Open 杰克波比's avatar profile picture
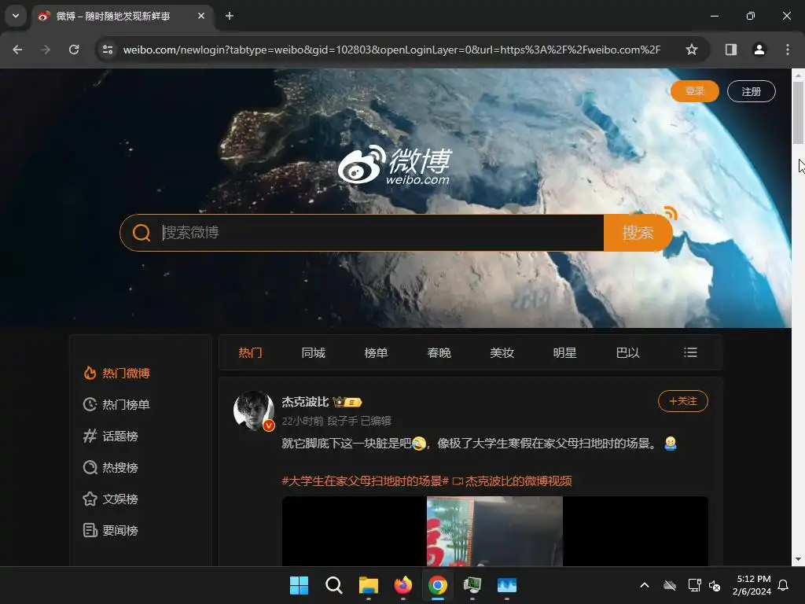Screen dimensions: 805x604 point(254,411)
